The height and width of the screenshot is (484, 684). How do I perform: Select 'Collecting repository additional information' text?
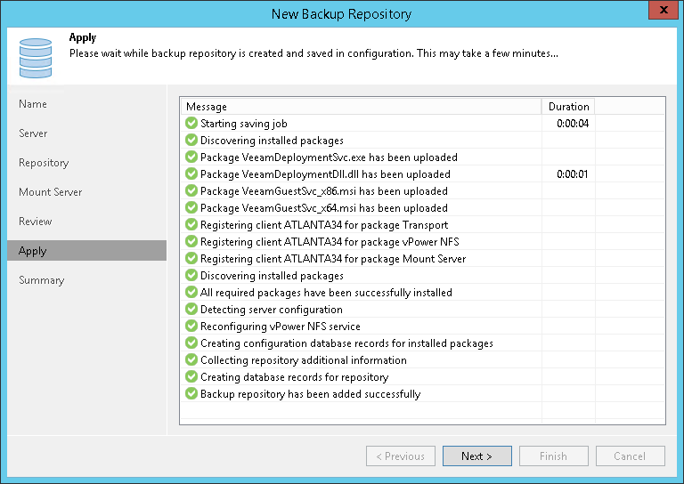tap(303, 360)
